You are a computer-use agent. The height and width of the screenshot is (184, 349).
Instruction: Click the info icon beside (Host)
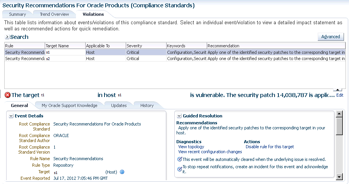pos(122,172)
